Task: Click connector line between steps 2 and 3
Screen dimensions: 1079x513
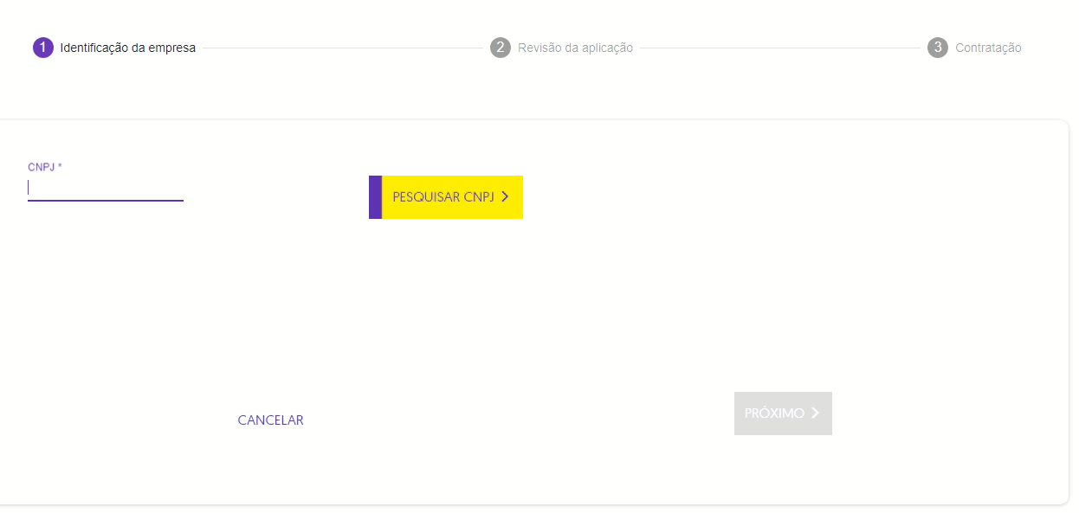Action: [x=779, y=48]
